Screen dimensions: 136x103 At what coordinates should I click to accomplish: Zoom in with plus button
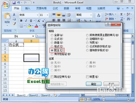click(129, 99)
